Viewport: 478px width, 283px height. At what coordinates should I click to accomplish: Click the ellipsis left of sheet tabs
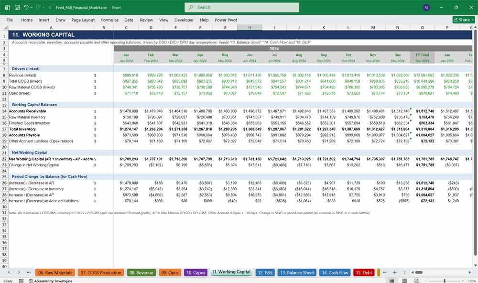coord(29,272)
